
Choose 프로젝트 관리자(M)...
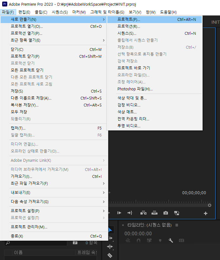[54, 227]
